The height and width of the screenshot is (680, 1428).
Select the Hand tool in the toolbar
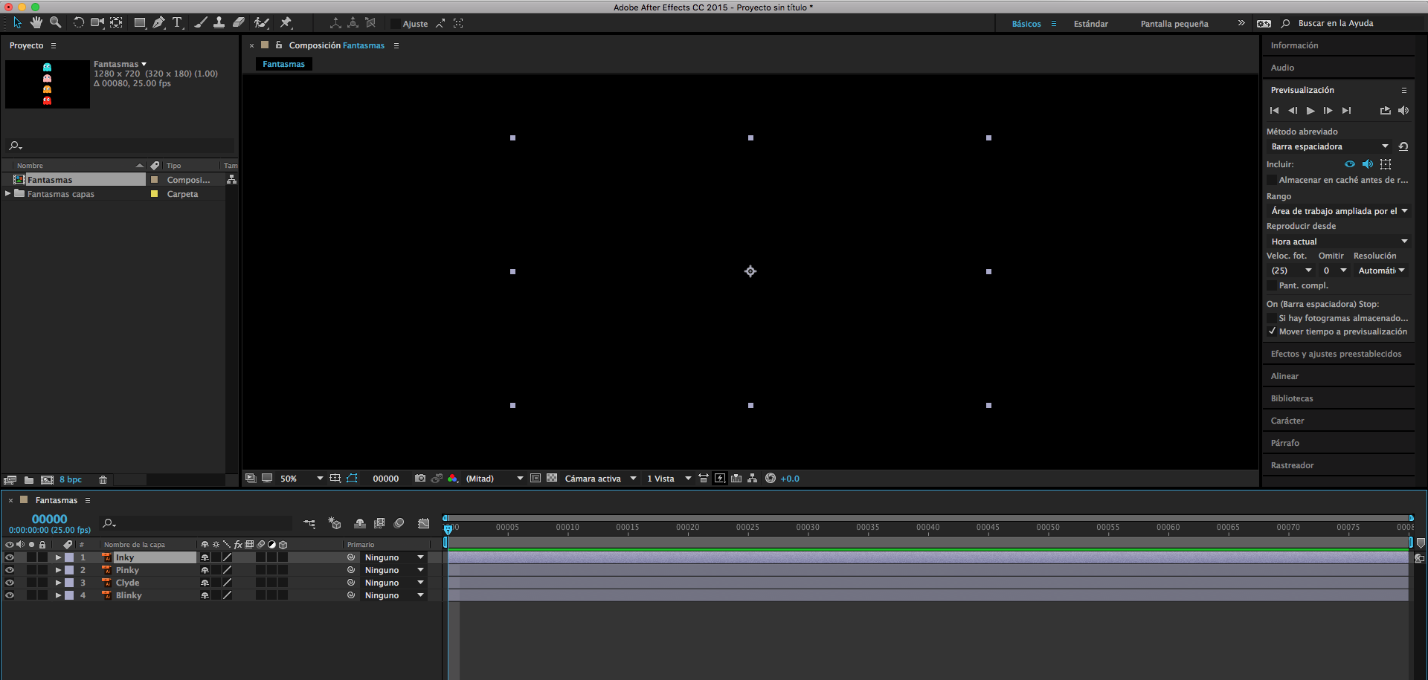tap(36, 23)
